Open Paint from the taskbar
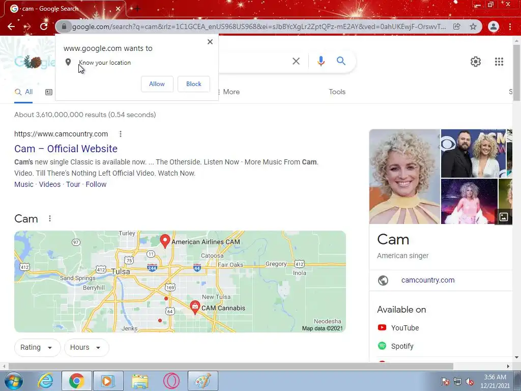521x391 pixels. point(203,381)
